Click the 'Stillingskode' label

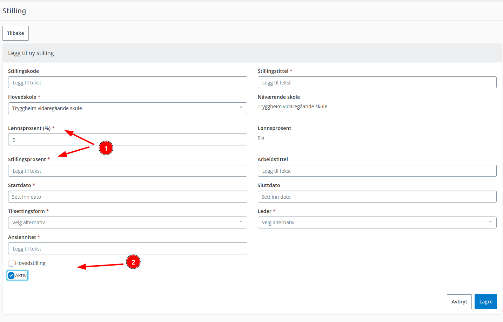(24, 71)
